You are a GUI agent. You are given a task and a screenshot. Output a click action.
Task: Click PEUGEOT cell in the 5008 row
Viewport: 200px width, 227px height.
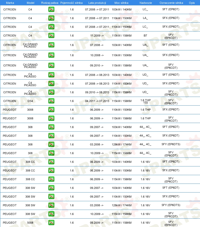click(x=10, y=222)
